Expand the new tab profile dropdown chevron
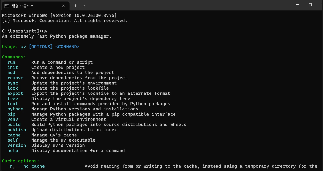This screenshot has width=323, height=171. tap(84, 6)
